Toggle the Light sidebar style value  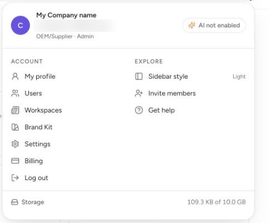(239, 76)
